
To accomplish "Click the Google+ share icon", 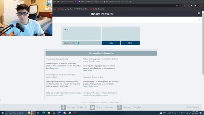I will coord(119,107).
